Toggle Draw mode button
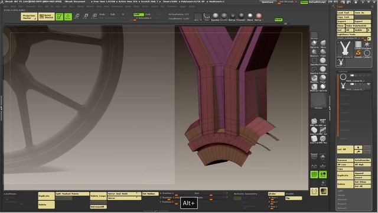The image size is (378, 213). 68,17
